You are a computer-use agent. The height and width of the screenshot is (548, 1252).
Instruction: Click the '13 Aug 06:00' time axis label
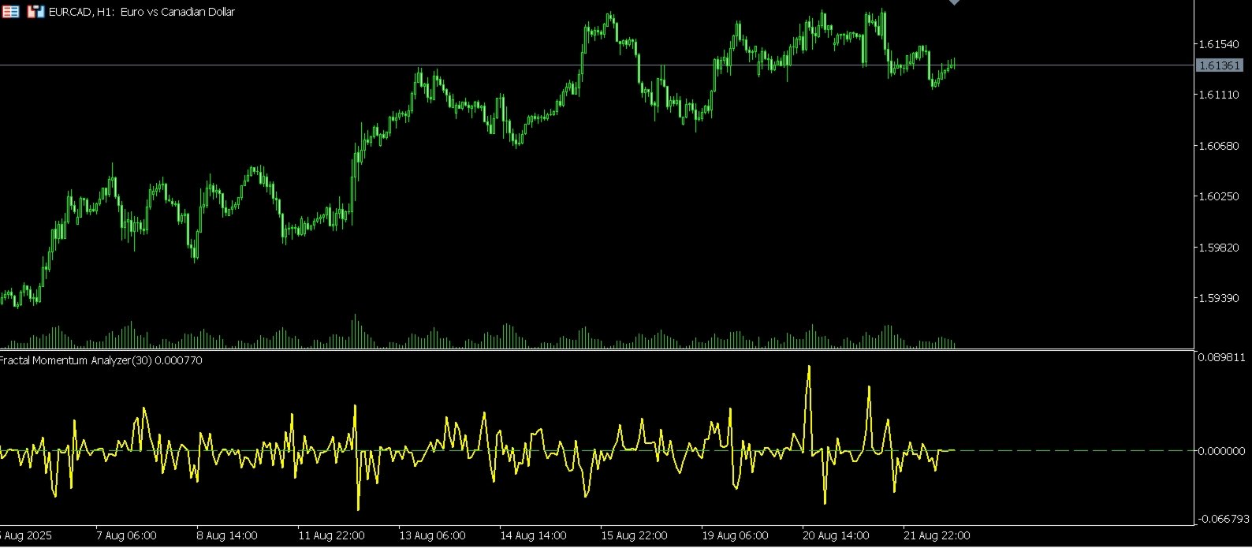[x=432, y=535]
